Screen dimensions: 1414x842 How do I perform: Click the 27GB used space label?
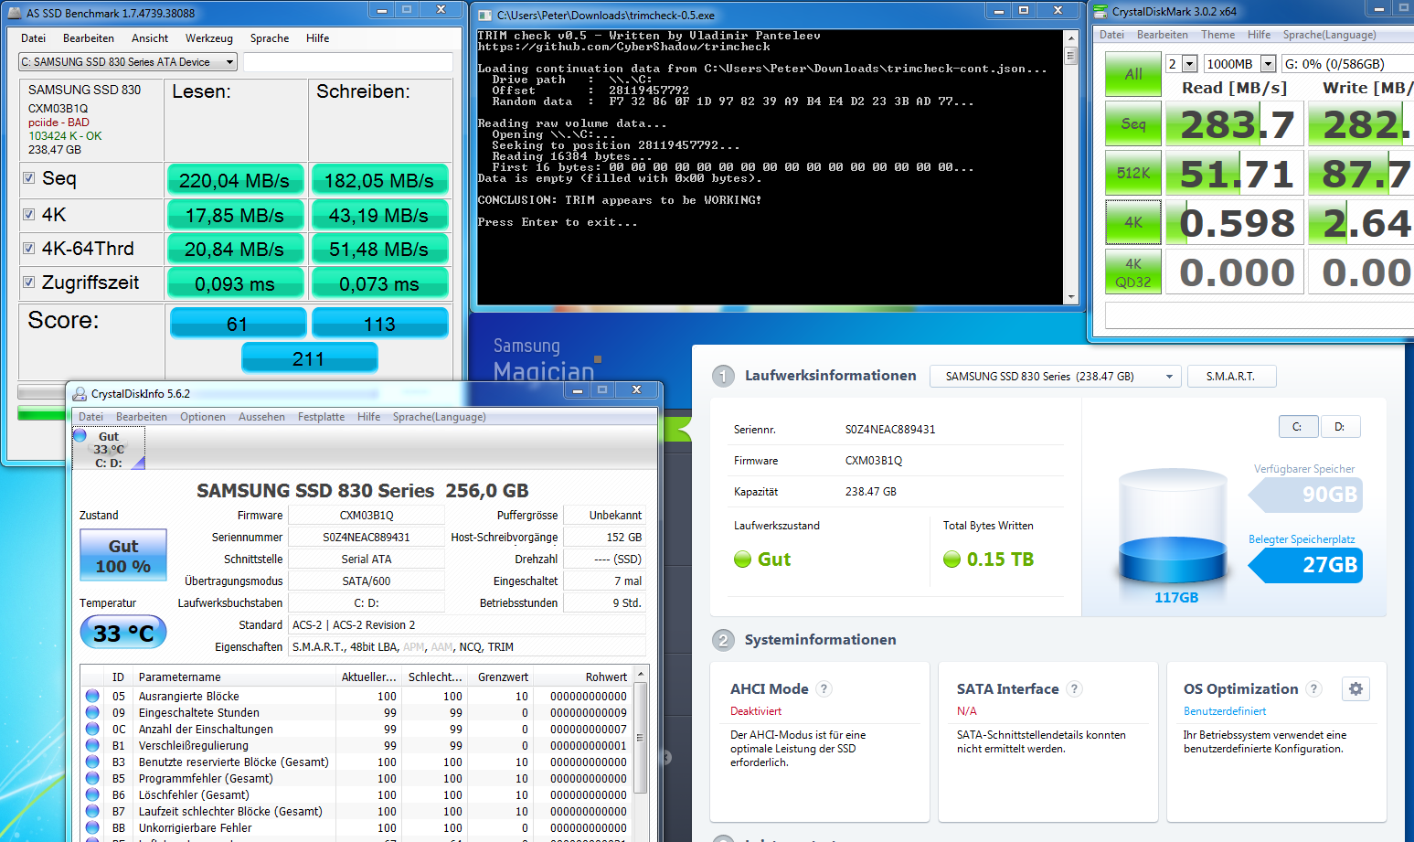pyautogui.click(x=1307, y=565)
